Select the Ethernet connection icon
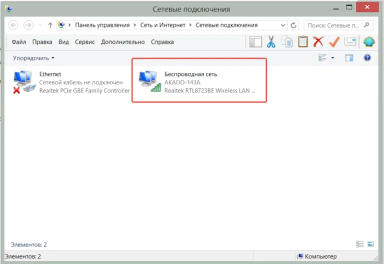This screenshot has width=384, height=264. click(24, 82)
